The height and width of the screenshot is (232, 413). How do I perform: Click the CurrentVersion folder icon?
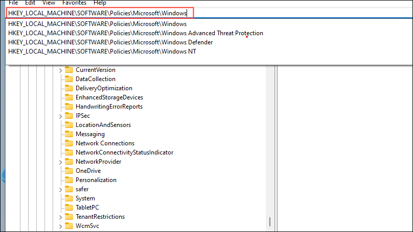69,70
